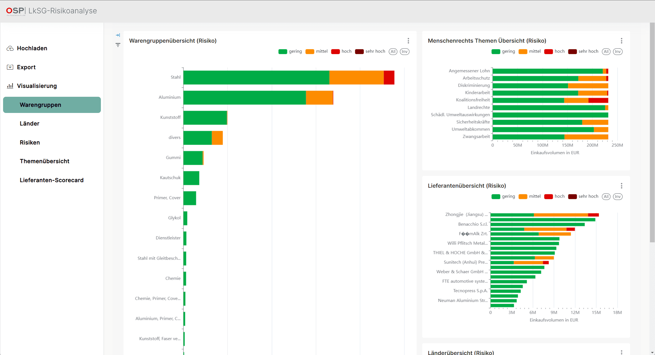Click the Länderübersicht (Risiko) title
This screenshot has height=355, width=655.
[x=461, y=352]
